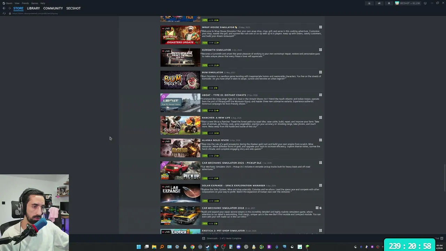Click the Bum Simulator thumbnail
The width and height of the screenshot is (446, 251).
180,80
